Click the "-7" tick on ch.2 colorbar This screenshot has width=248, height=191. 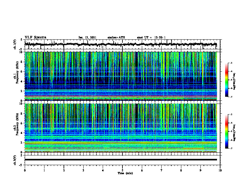[231, 149]
